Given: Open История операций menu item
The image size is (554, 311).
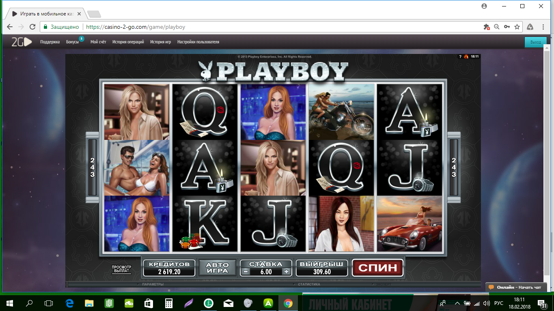Looking at the screenshot, I should click(128, 42).
